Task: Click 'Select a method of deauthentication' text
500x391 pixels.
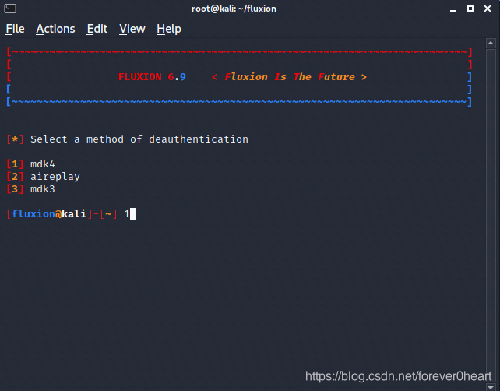Action: click(139, 139)
